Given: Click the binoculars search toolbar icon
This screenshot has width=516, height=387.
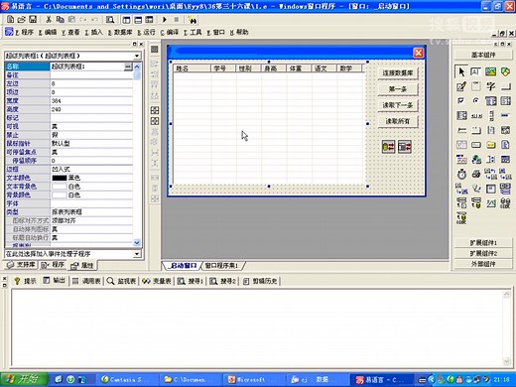Looking at the screenshot, I should tap(192, 20).
